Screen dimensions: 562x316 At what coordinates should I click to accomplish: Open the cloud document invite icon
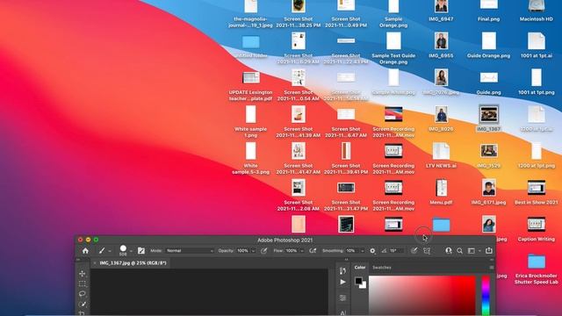[x=449, y=251]
